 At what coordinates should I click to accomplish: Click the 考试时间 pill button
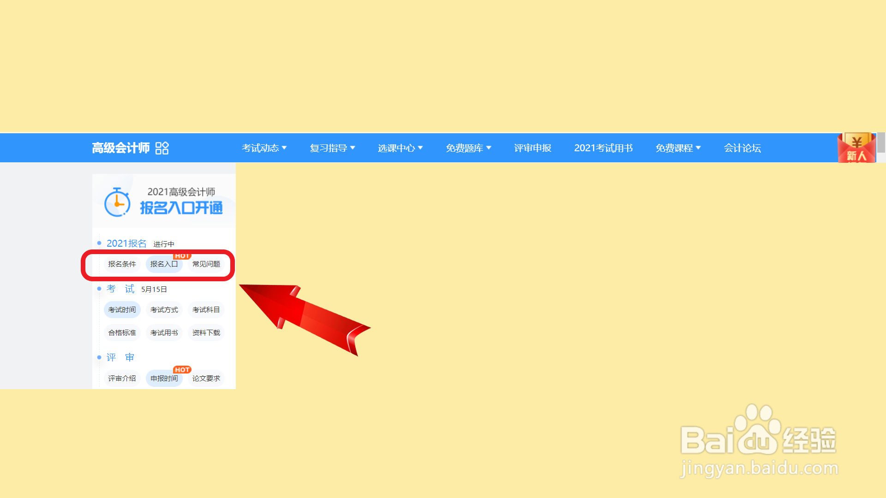(x=122, y=310)
